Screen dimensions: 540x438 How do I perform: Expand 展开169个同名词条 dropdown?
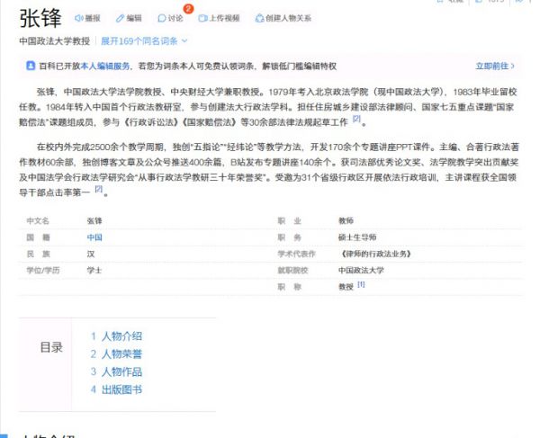click(x=144, y=40)
